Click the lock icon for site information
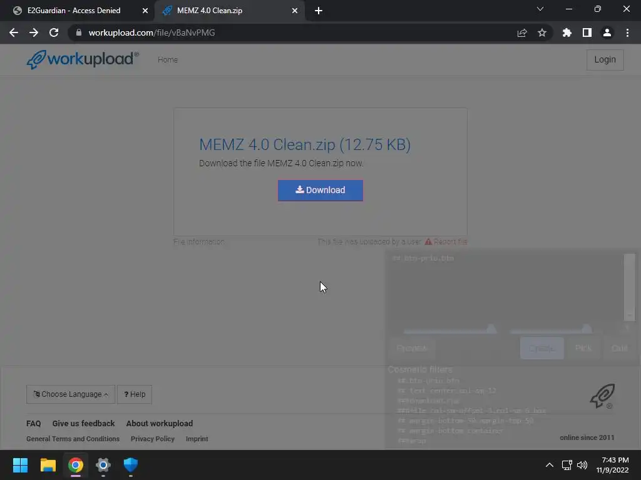641x480 pixels. pyautogui.click(x=78, y=32)
